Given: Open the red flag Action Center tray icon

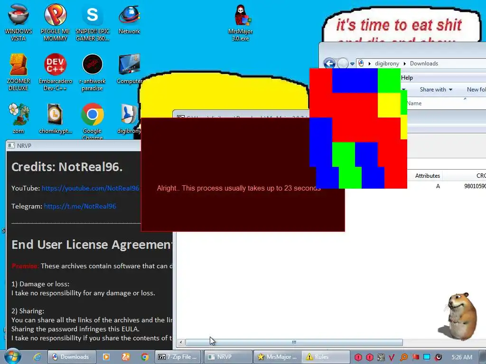Looking at the screenshot, I should point(415,357).
